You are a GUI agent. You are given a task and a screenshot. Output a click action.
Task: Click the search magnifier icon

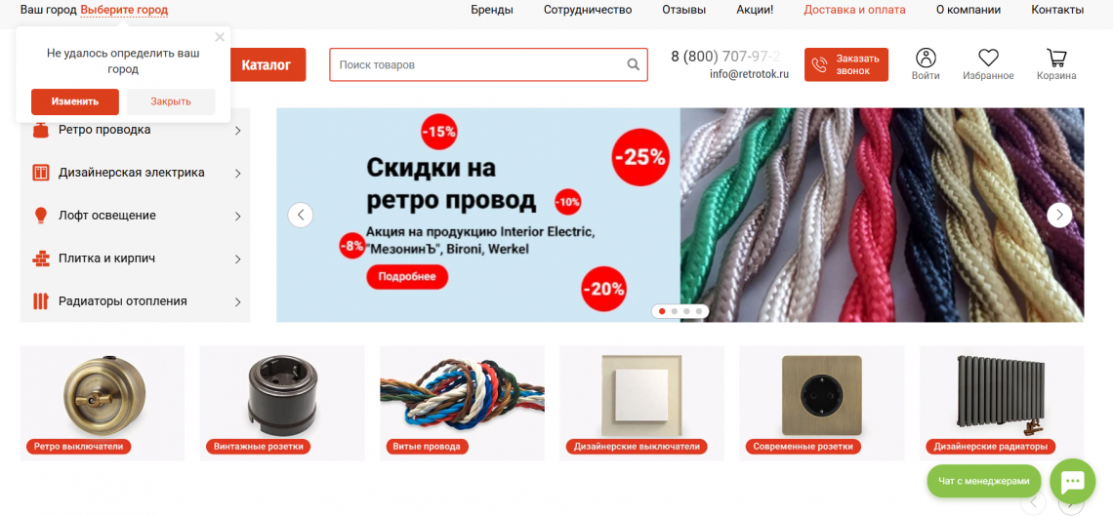(634, 64)
